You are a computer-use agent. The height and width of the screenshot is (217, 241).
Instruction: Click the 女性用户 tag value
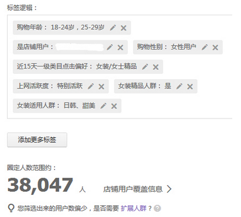pos(184,47)
